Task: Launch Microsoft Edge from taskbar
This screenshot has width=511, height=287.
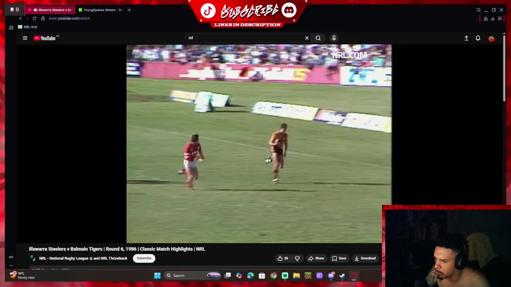Action: [x=250, y=275]
